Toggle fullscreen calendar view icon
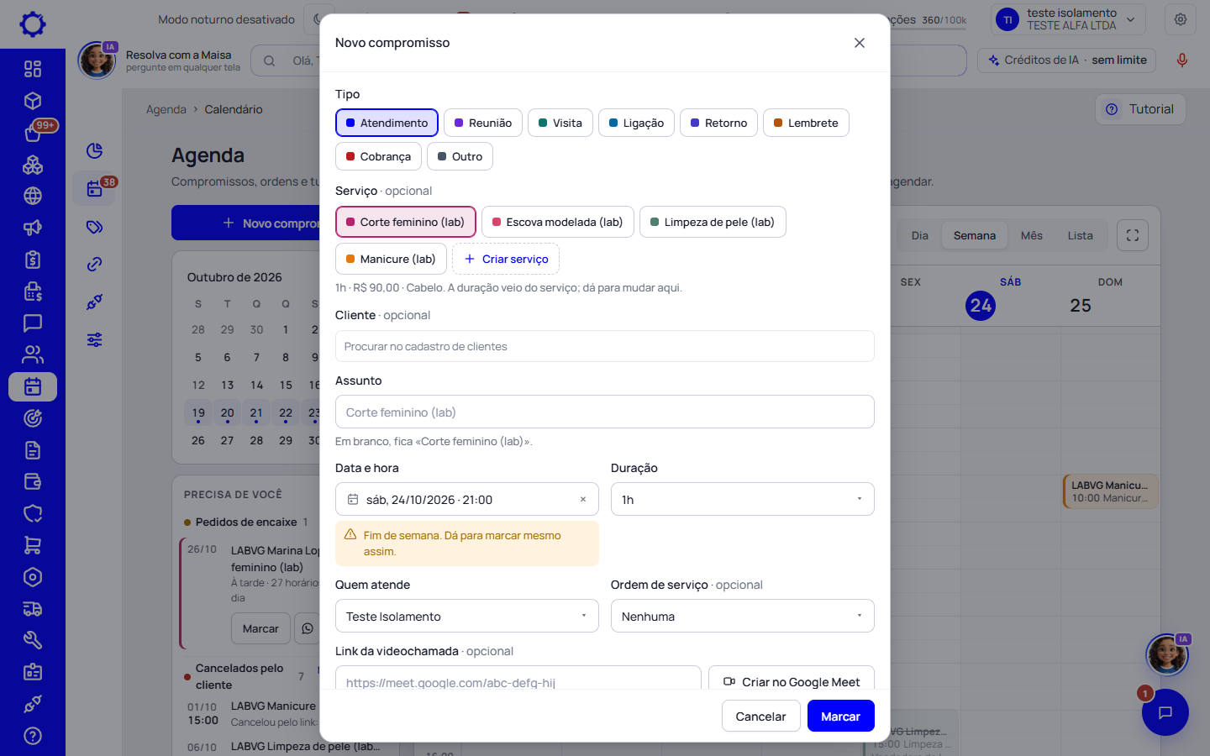 [x=1133, y=235]
